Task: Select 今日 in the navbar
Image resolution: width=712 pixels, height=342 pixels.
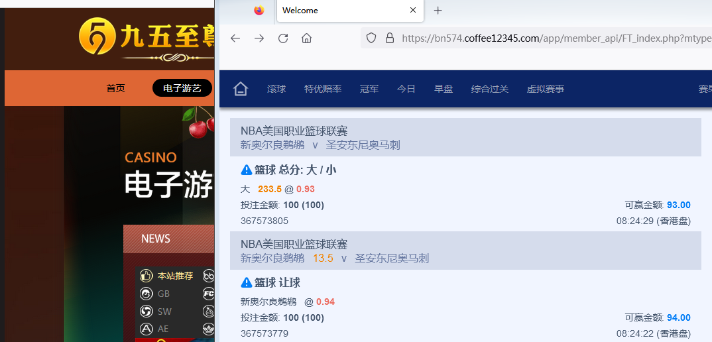Action: [x=406, y=89]
